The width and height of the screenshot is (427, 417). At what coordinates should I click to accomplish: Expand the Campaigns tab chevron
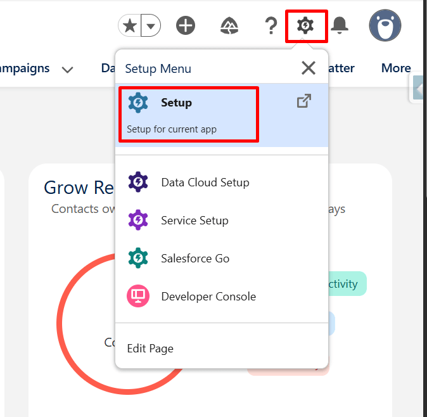[68, 69]
